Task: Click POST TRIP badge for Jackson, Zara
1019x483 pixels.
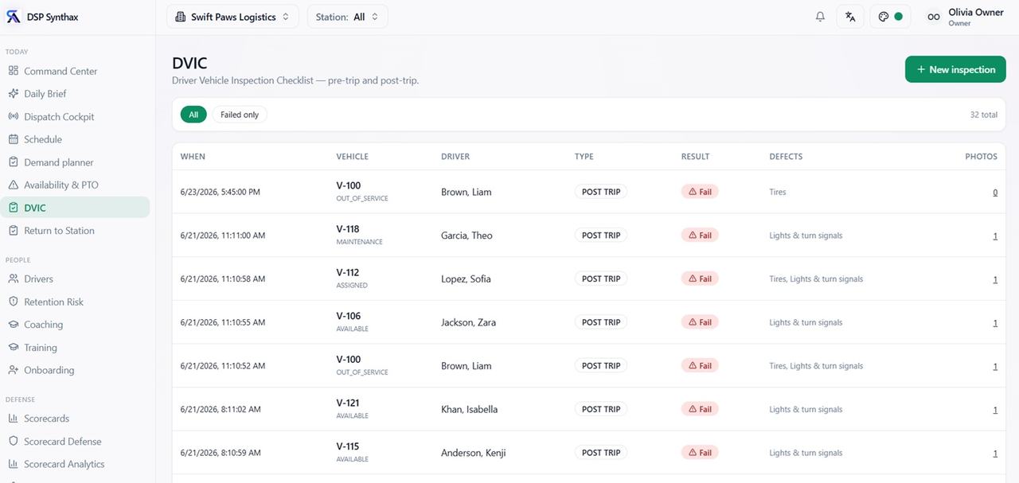Action: (x=601, y=322)
